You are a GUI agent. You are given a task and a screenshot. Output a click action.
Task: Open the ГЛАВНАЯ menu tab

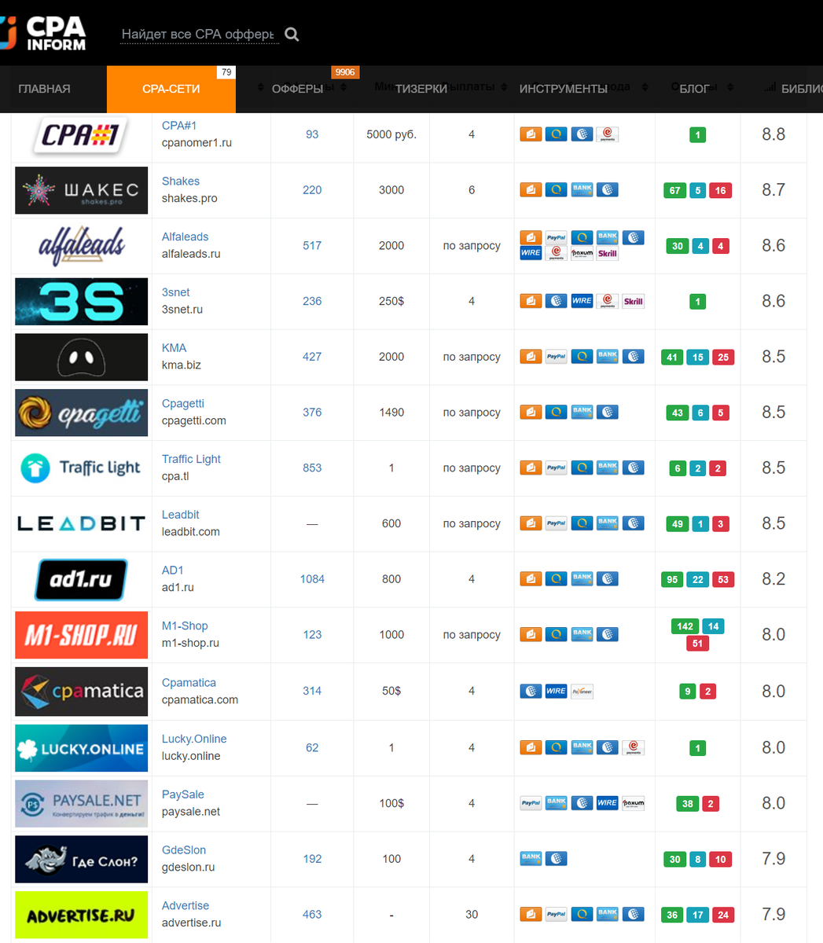click(44, 89)
